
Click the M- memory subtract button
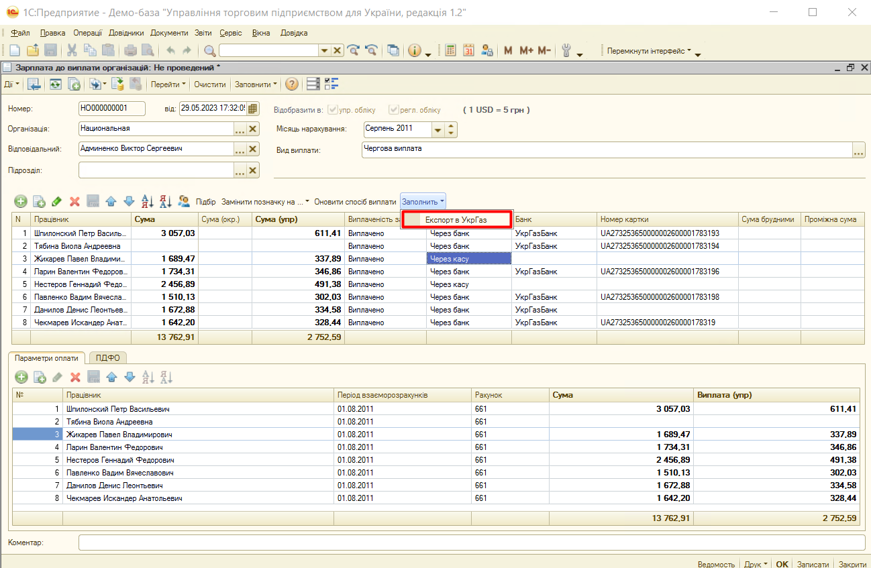(544, 50)
